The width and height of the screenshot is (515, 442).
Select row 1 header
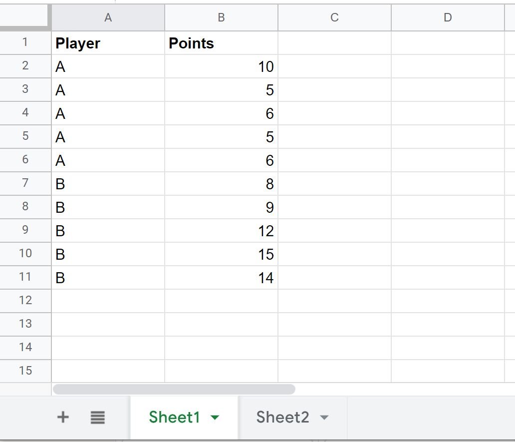(25, 42)
